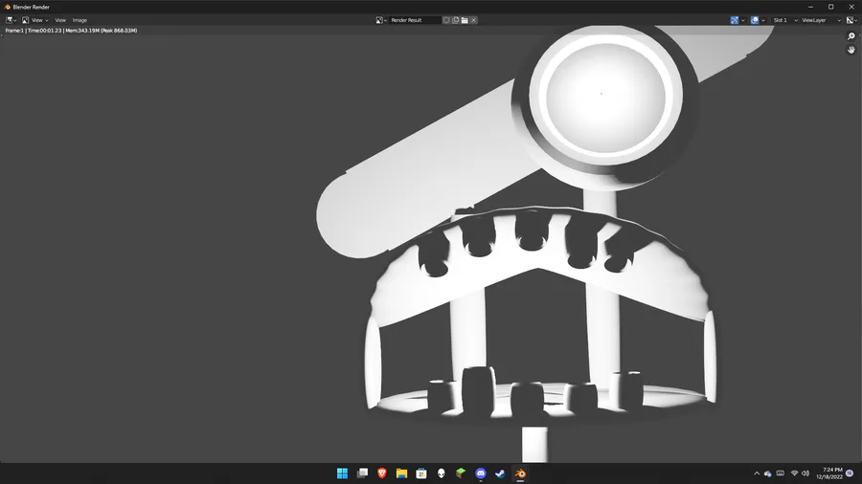Open the second View menu
Viewport: 862px width, 484px height.
60,20
